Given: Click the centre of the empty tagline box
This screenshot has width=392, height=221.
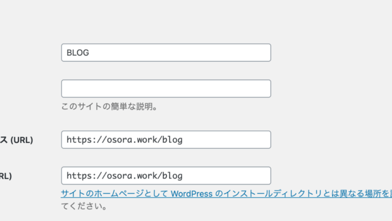Looking at the screenshot, I should pyautogui.click(x=166, y=89).
